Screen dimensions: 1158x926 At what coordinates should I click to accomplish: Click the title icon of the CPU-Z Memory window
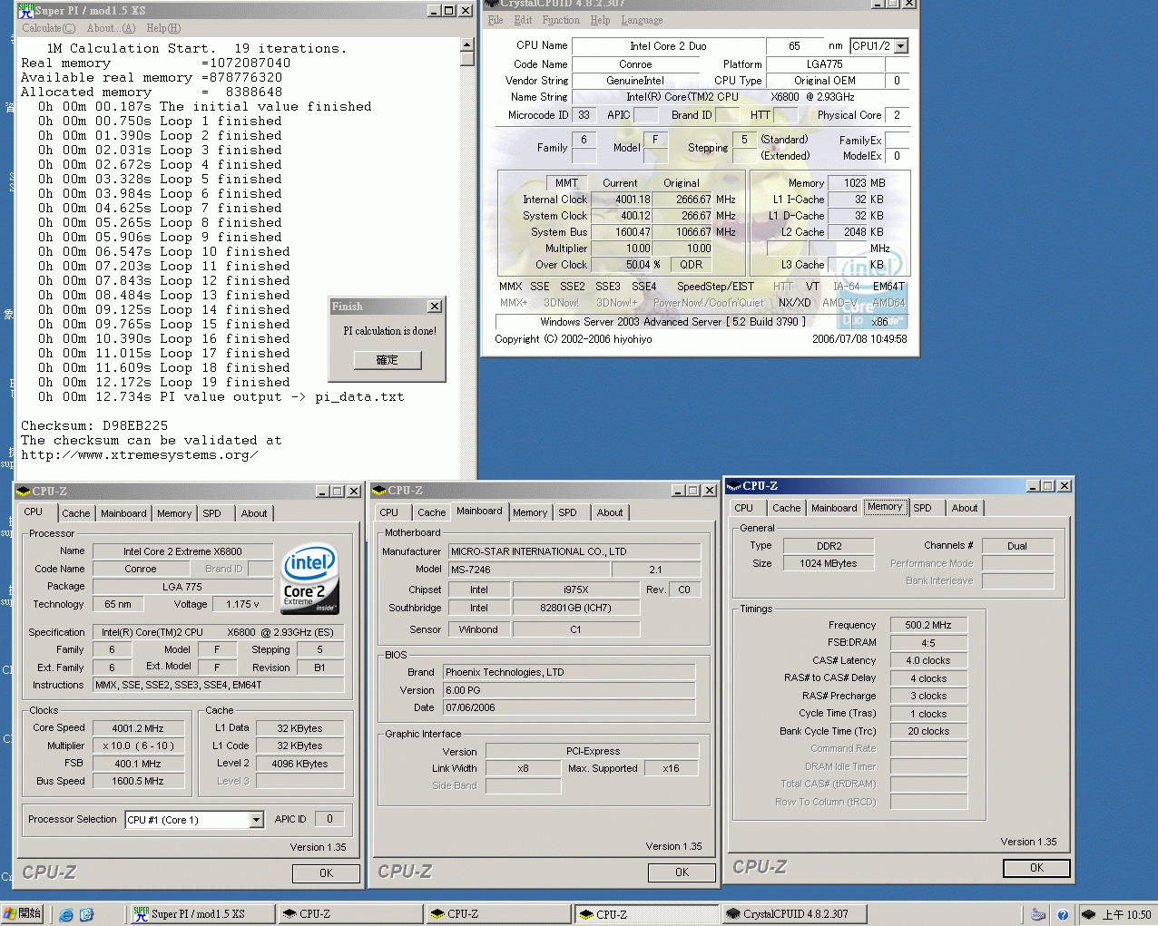coord(734,486)
